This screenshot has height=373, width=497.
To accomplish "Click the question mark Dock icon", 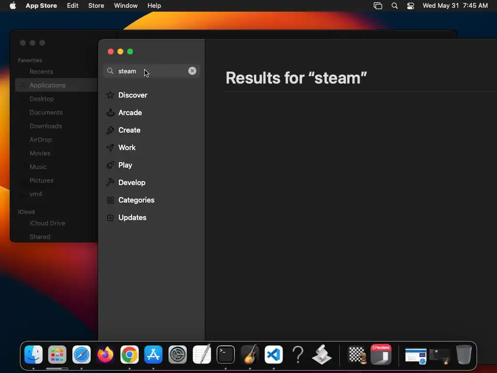I will click(x=298, y=355).
